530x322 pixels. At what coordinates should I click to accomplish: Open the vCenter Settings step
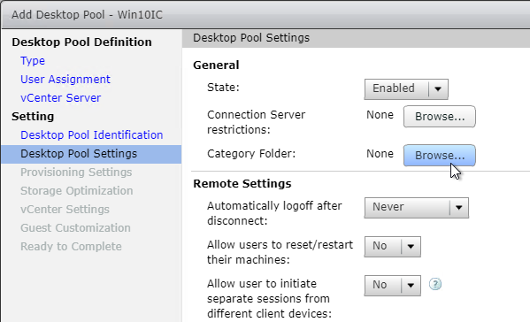coord(65,210)
